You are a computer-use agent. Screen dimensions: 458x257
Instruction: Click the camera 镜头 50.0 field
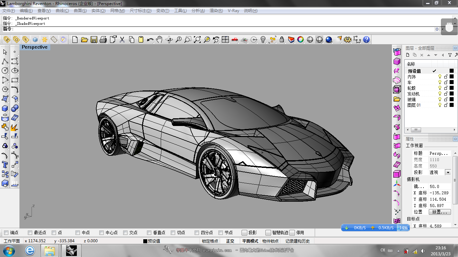[x=440, y=186]
